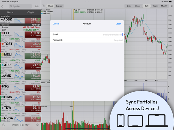This screenshot has height=130, width=174.
Task: Open sidebar settings gear at the bottom
Action: pos(38,125)
